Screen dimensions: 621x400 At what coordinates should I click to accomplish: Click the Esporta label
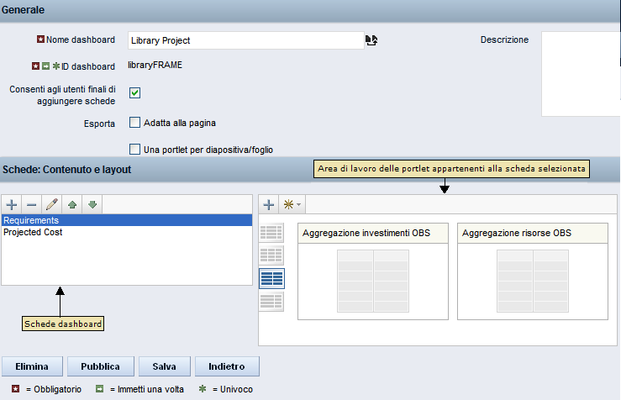click(x=99, y=124)
